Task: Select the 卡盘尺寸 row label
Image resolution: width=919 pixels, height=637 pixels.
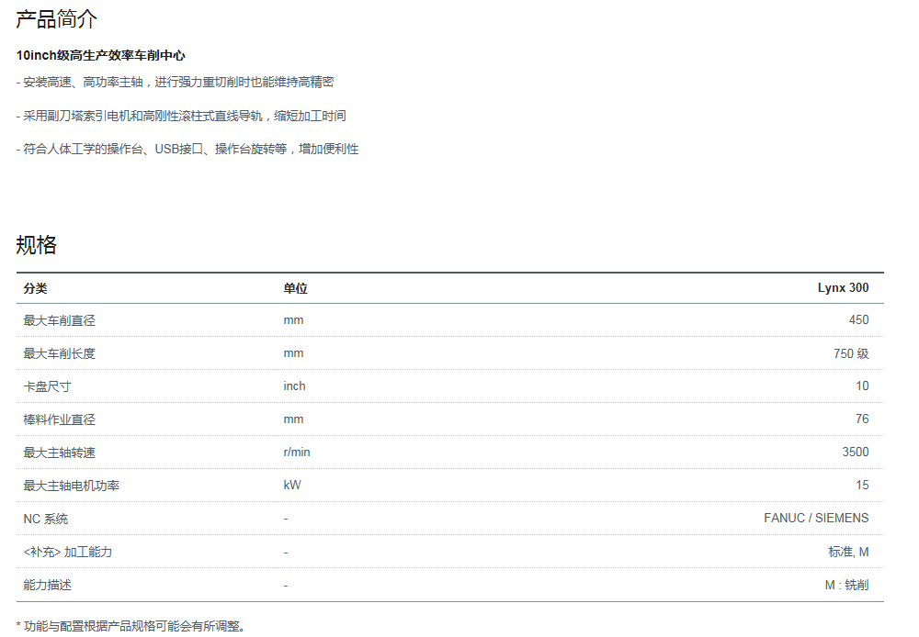Action: (47, 386)
